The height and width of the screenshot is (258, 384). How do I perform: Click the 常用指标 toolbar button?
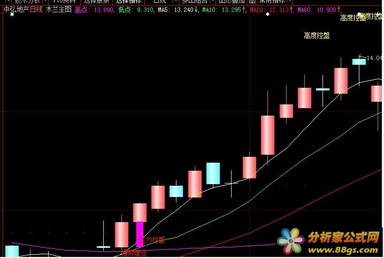coord(272,2)
